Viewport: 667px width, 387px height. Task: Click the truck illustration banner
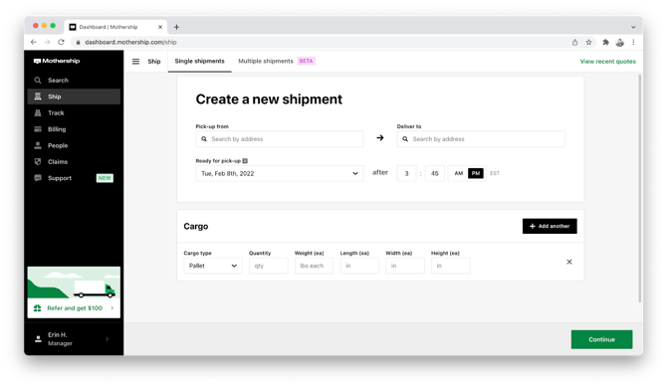pyautogui.click(x=74, y=283)
